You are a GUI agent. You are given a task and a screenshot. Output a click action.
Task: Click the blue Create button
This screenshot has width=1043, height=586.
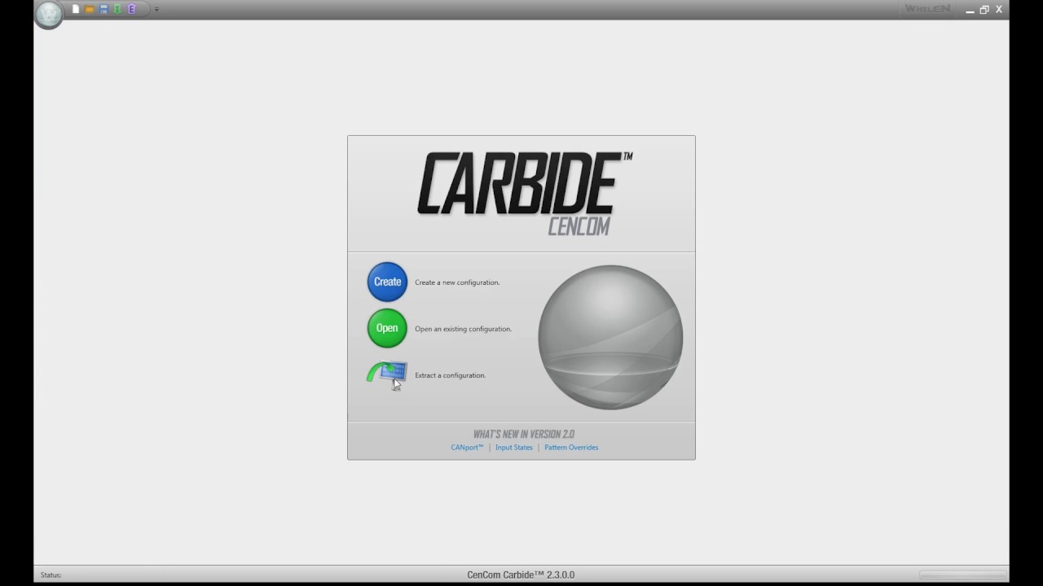387,282
